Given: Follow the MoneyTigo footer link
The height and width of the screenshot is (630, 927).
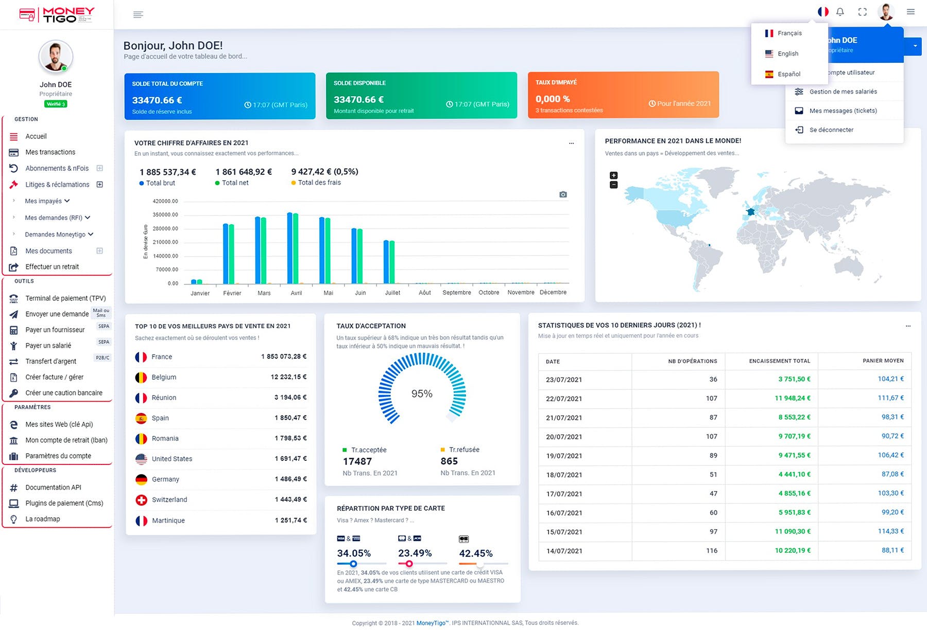Looking at the screenshot, I should click(x=433, y=623).
